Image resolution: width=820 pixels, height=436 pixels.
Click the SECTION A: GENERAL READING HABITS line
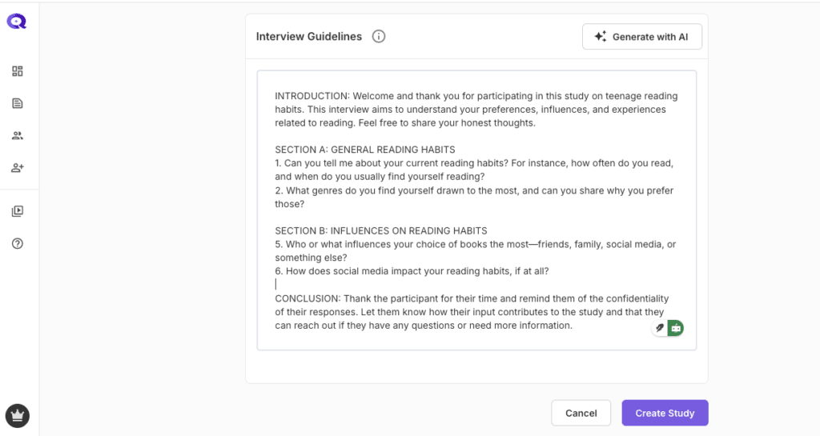point(365,150)
